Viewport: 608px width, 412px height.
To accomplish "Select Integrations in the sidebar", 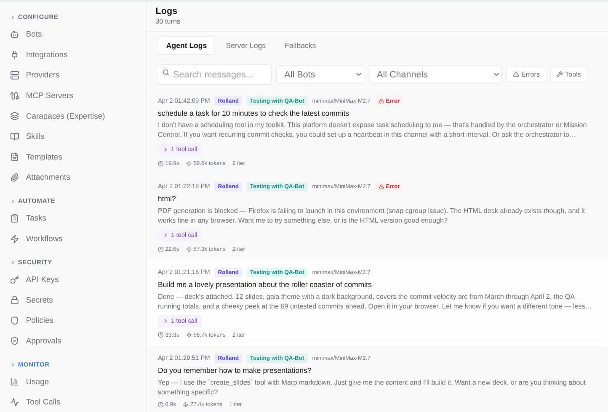I will 46,54.
